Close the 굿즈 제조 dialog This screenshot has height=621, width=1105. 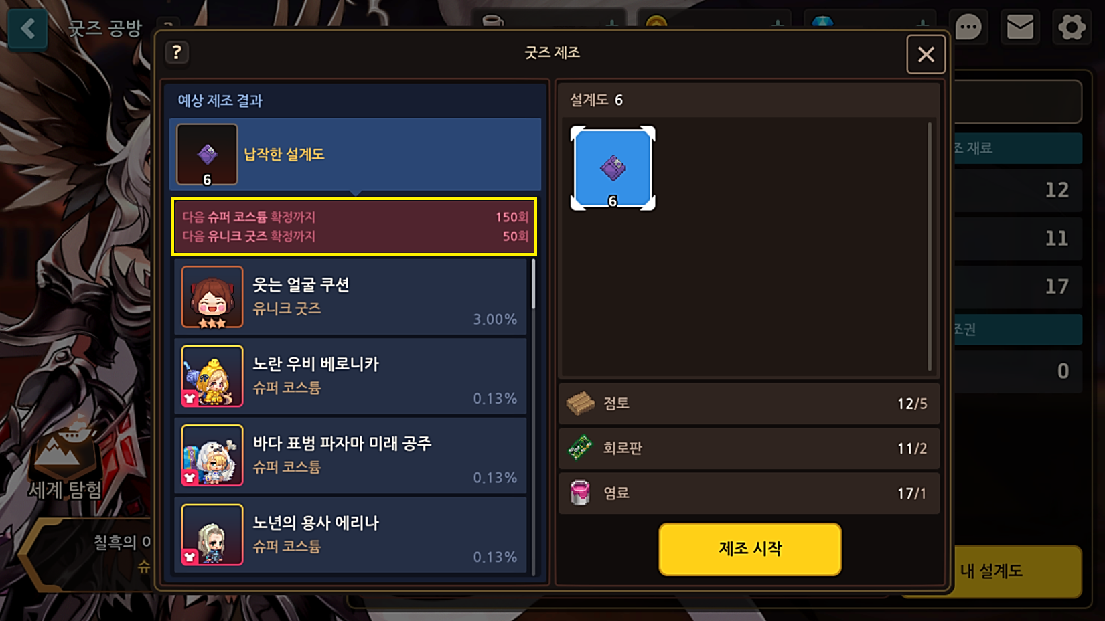pos(926,54)
